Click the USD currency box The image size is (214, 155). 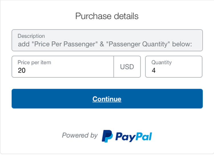tap(127, 67)
